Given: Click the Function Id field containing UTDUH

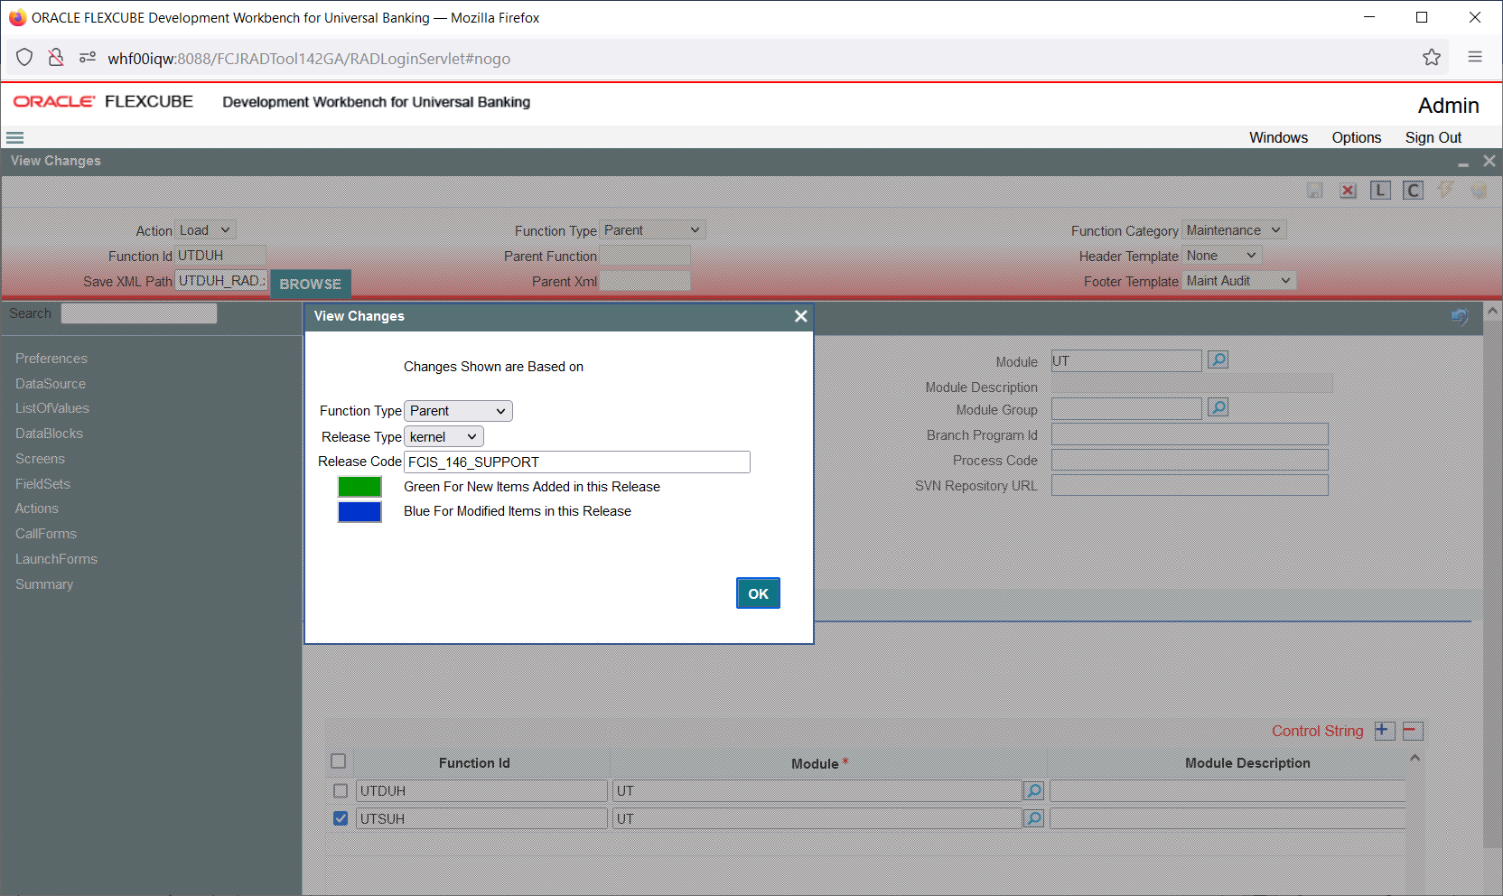Looking at the screenshot, I should (221, 256).
